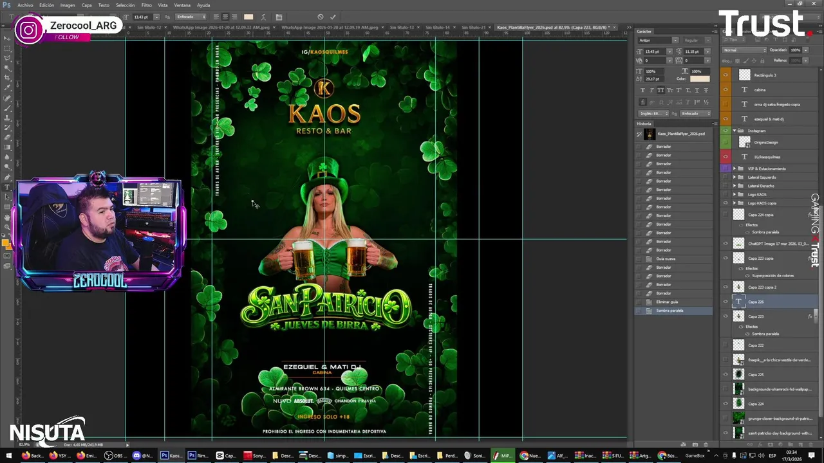Open the Selección menu
This screenshot has width=824, height=463.
pos(125,5)
